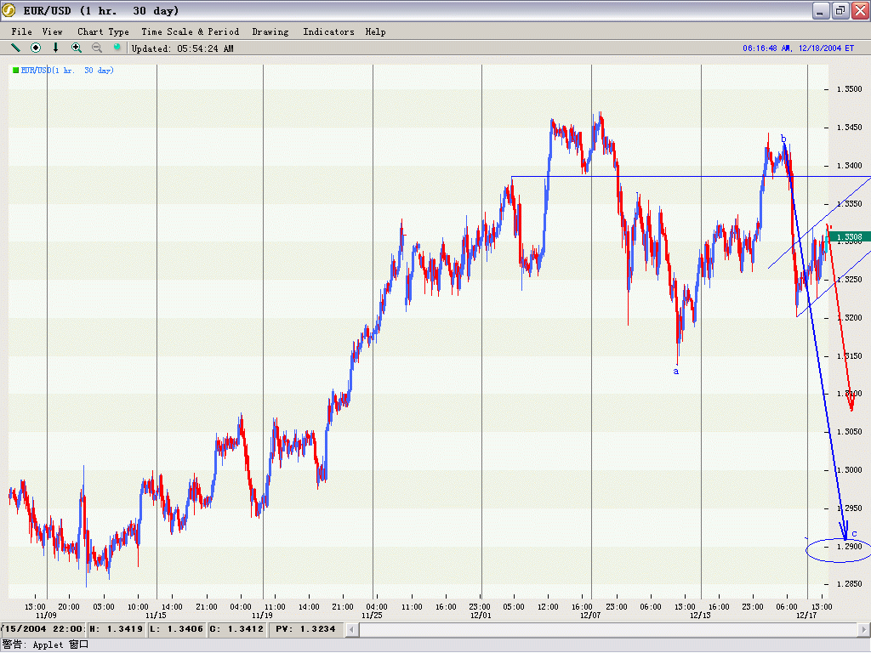Click the clock reading 12/18/2004 ET
The width and height of the screenshot is (871, 653).
click(798, 48)
